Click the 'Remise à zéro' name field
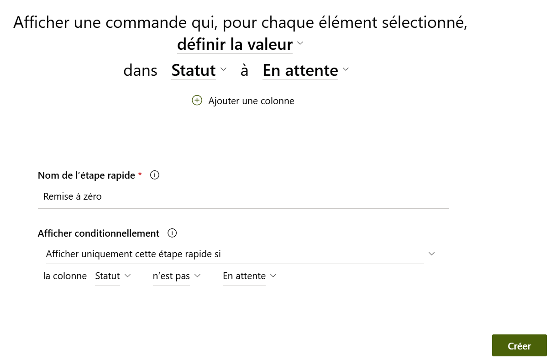Viewport: 551px width, 360px height. click(243, 197)
